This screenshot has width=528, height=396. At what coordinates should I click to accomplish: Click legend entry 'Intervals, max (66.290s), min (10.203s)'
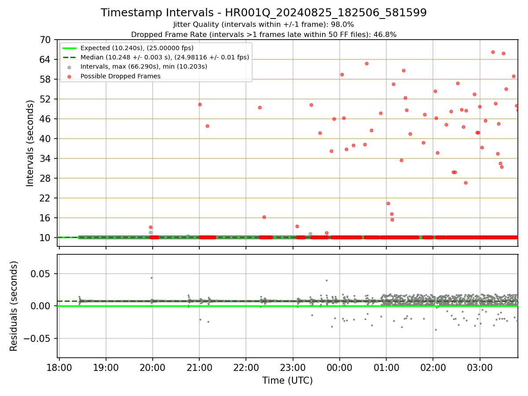(143, 66)
